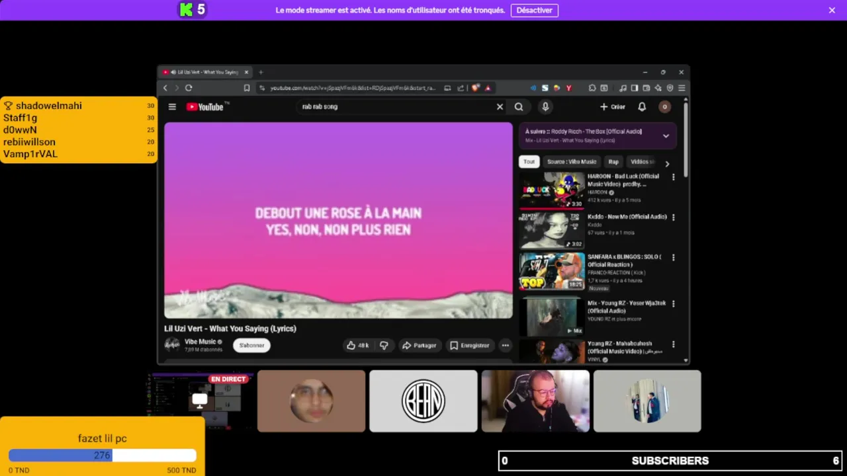Open YouTube notifications bell
This screenshot has width=847, height=476.
tap(642, 106)
